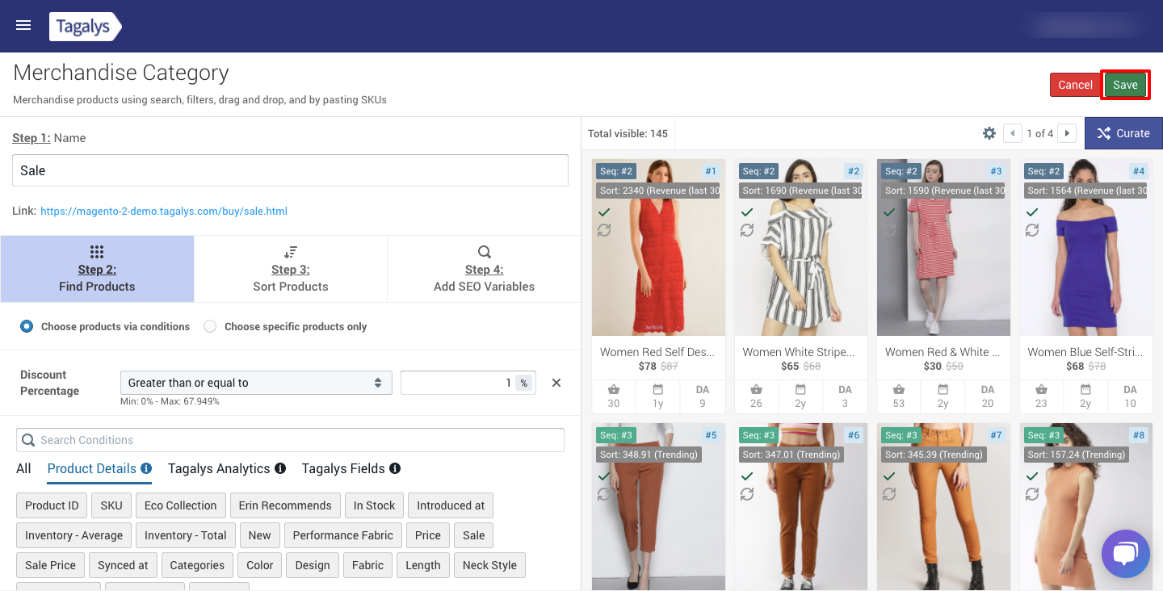Cancel editing the category

1075,85
